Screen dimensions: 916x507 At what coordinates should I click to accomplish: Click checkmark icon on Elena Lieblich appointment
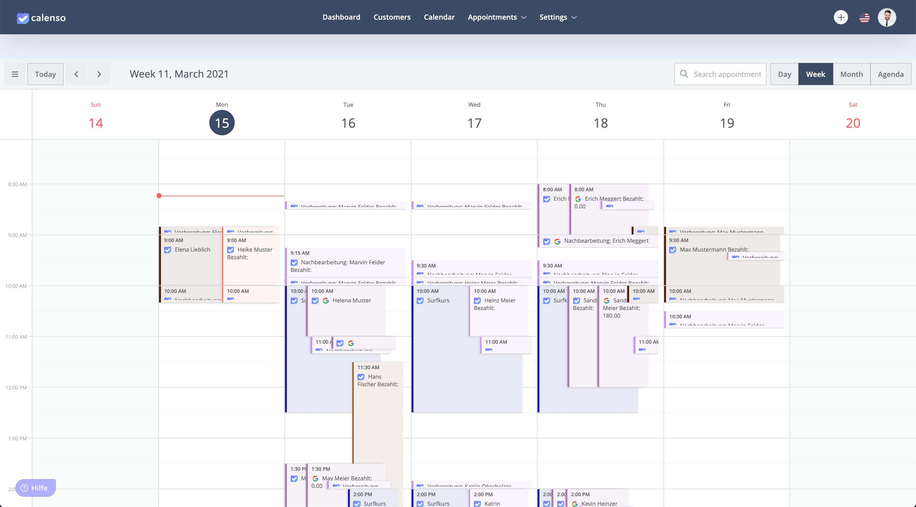click(168, 250)
